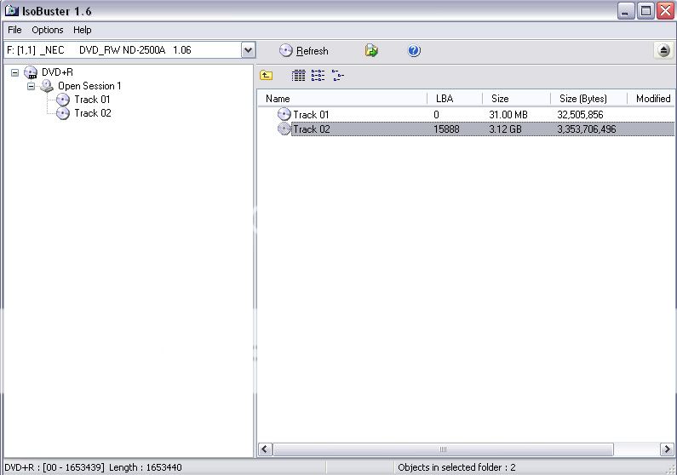
Task: Collapse the Open Session 1 node
Action: click(31, 86)
